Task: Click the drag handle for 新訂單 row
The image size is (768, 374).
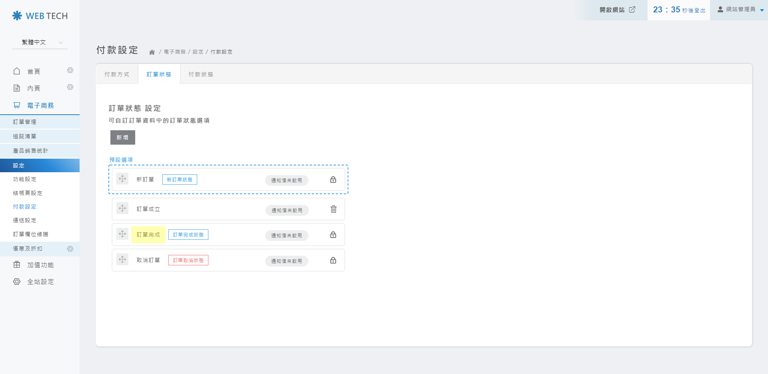Action: pyautogui.click(x=122, y=179)
